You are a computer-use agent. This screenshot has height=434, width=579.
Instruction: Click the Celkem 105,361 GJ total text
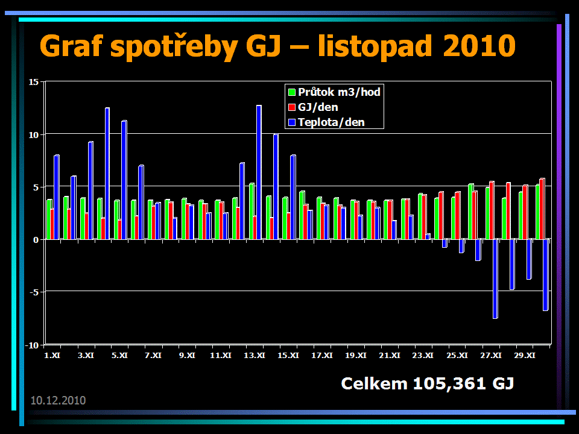427,383
